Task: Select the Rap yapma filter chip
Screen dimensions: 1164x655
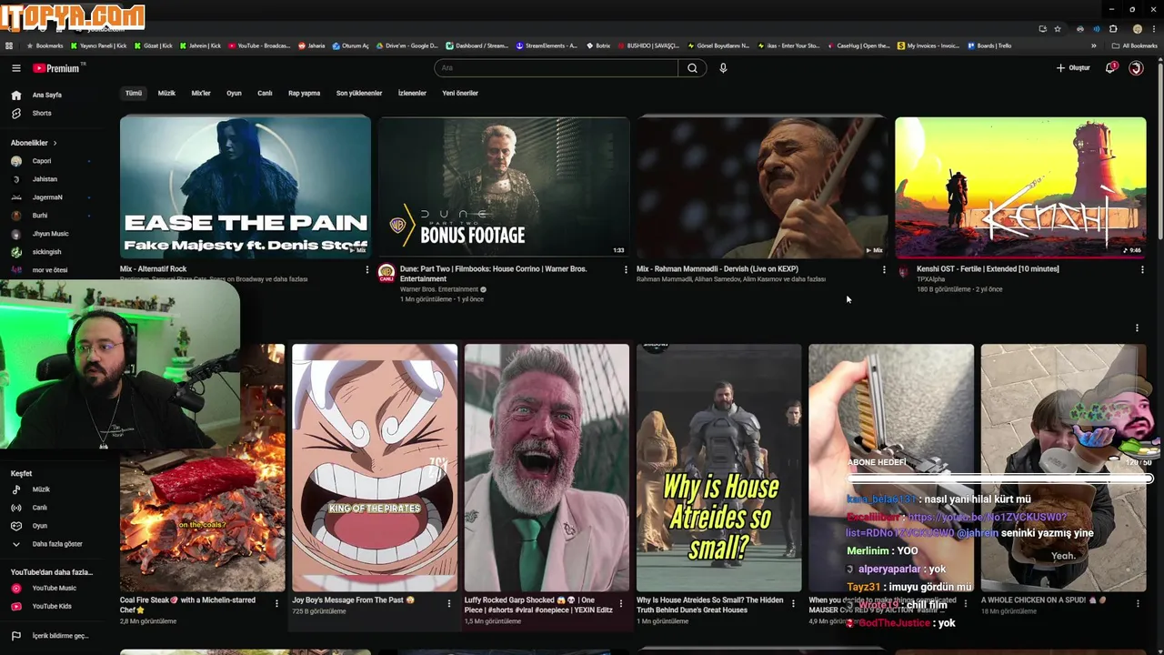Action: (x=304, y=93)
